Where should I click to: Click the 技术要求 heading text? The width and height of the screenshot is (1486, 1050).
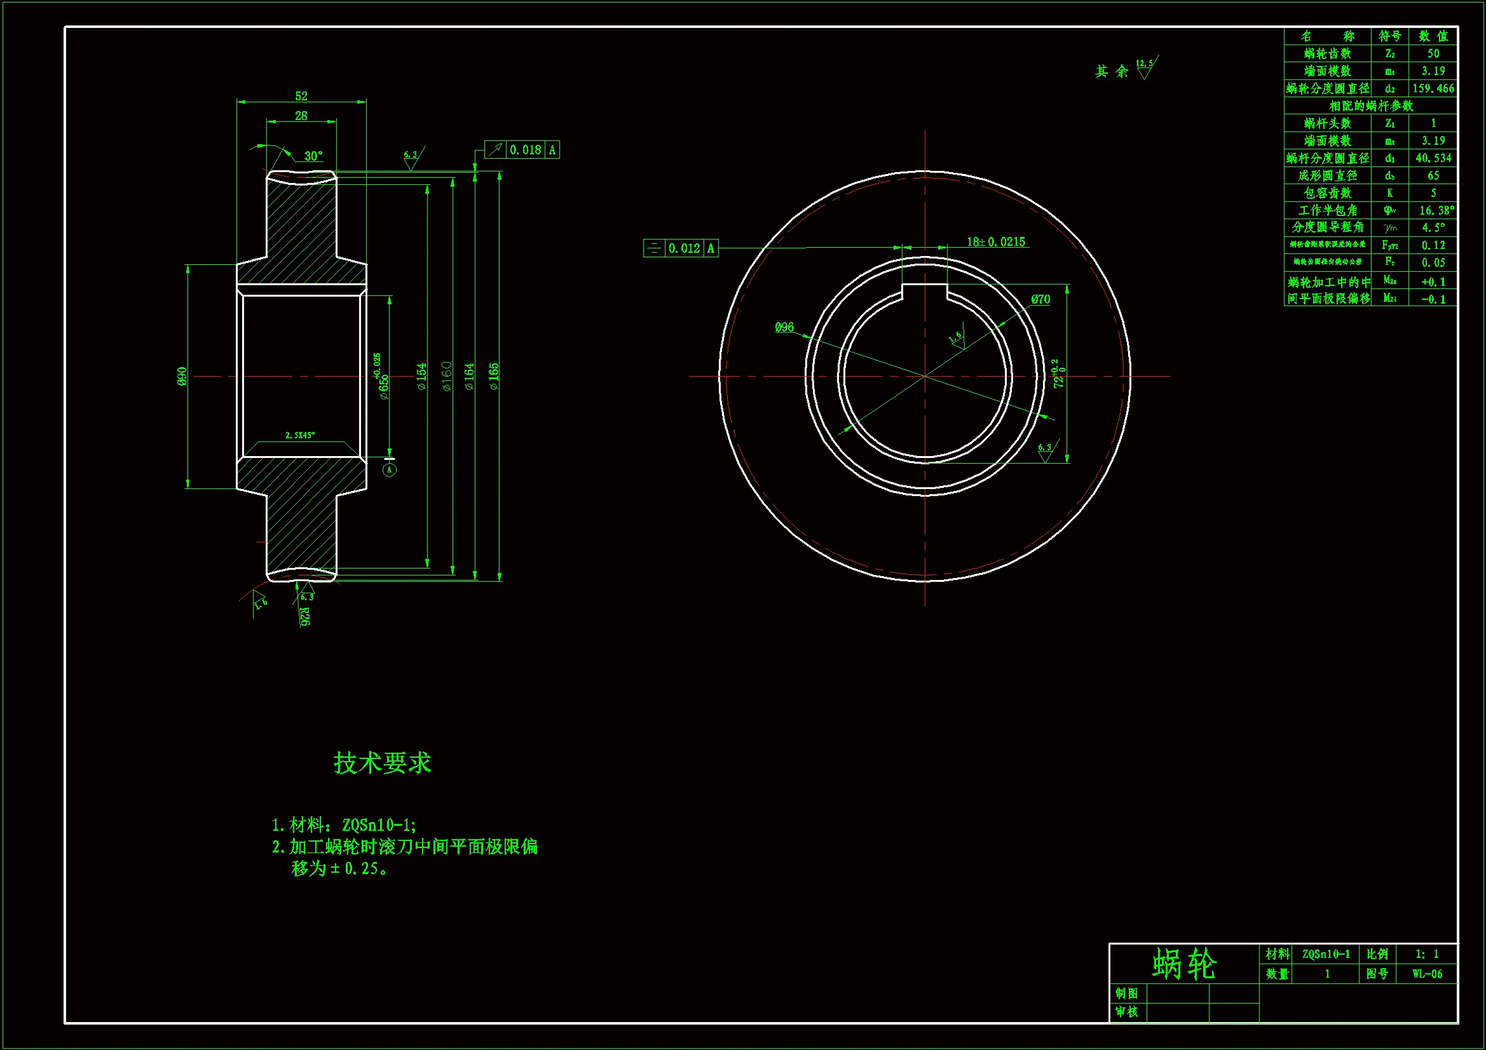pos(382,764)
